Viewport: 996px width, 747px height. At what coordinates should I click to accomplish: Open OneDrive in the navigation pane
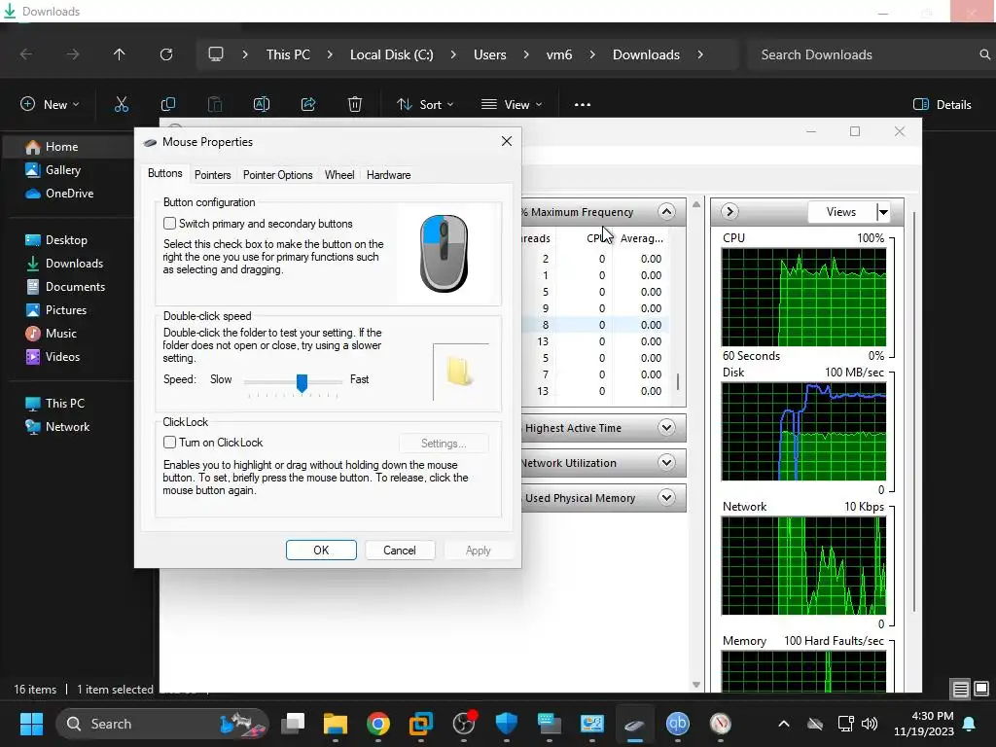pyautogui.click(x=69, y=194)
